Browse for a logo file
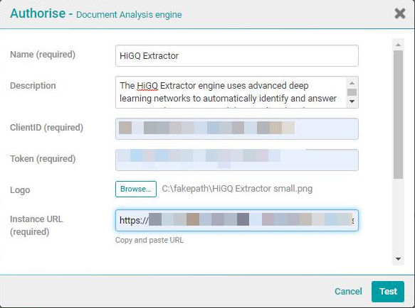 click(x=136, y=189)
